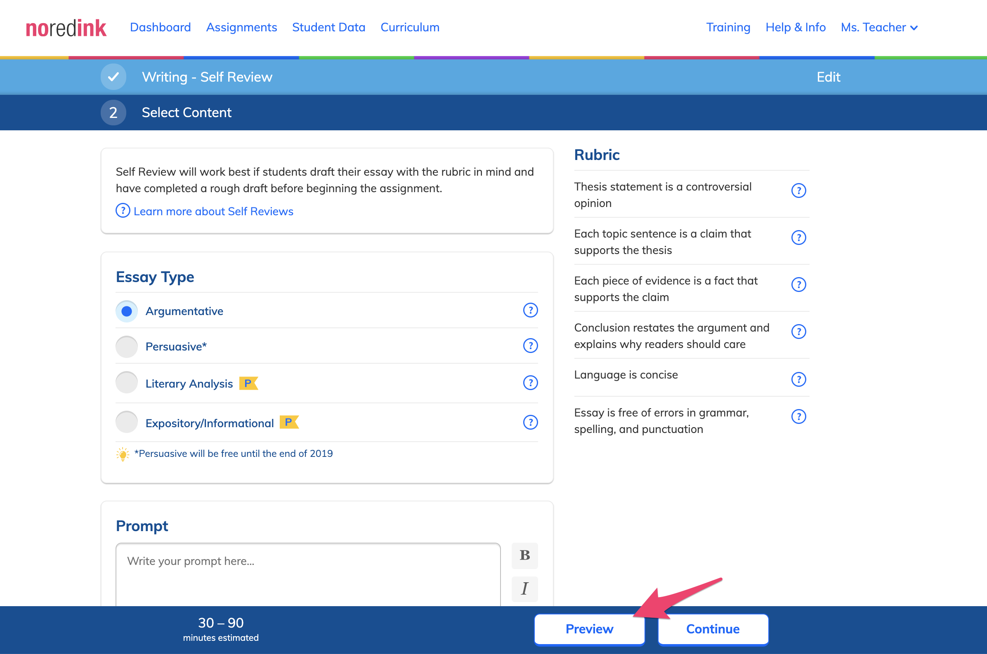Click the Persuasive free until 2019 note
The image size is (987, 654).
pos(233,453)
